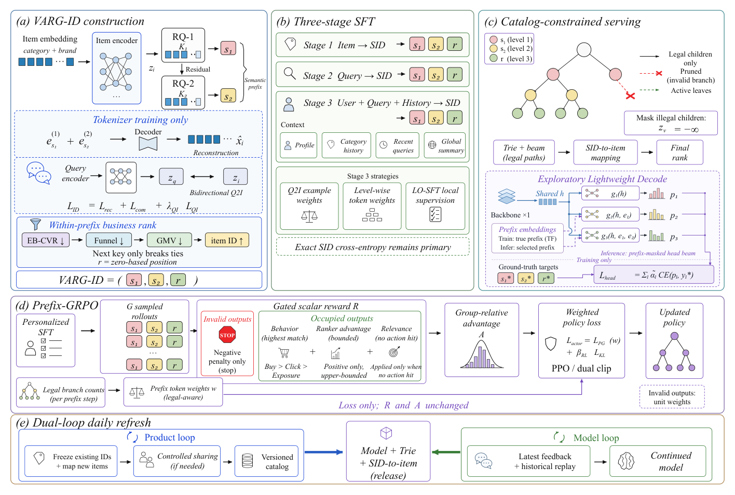Click the users icon beside Controlled sharing
Screen dimensions: 735x495
146,459
